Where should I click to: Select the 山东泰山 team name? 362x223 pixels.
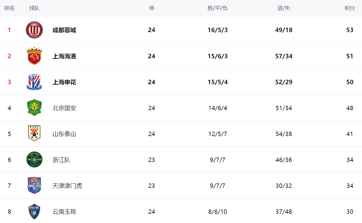64,134
